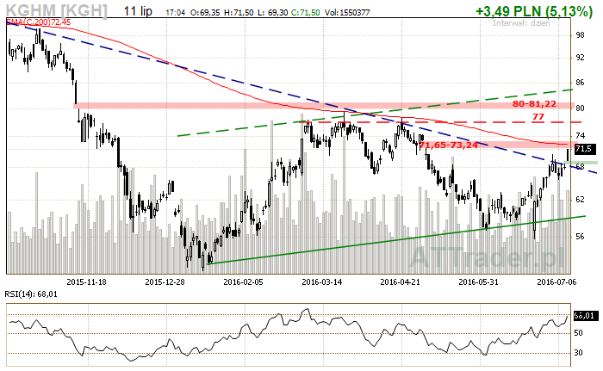Click the 92 price axis label

point(580,58)
